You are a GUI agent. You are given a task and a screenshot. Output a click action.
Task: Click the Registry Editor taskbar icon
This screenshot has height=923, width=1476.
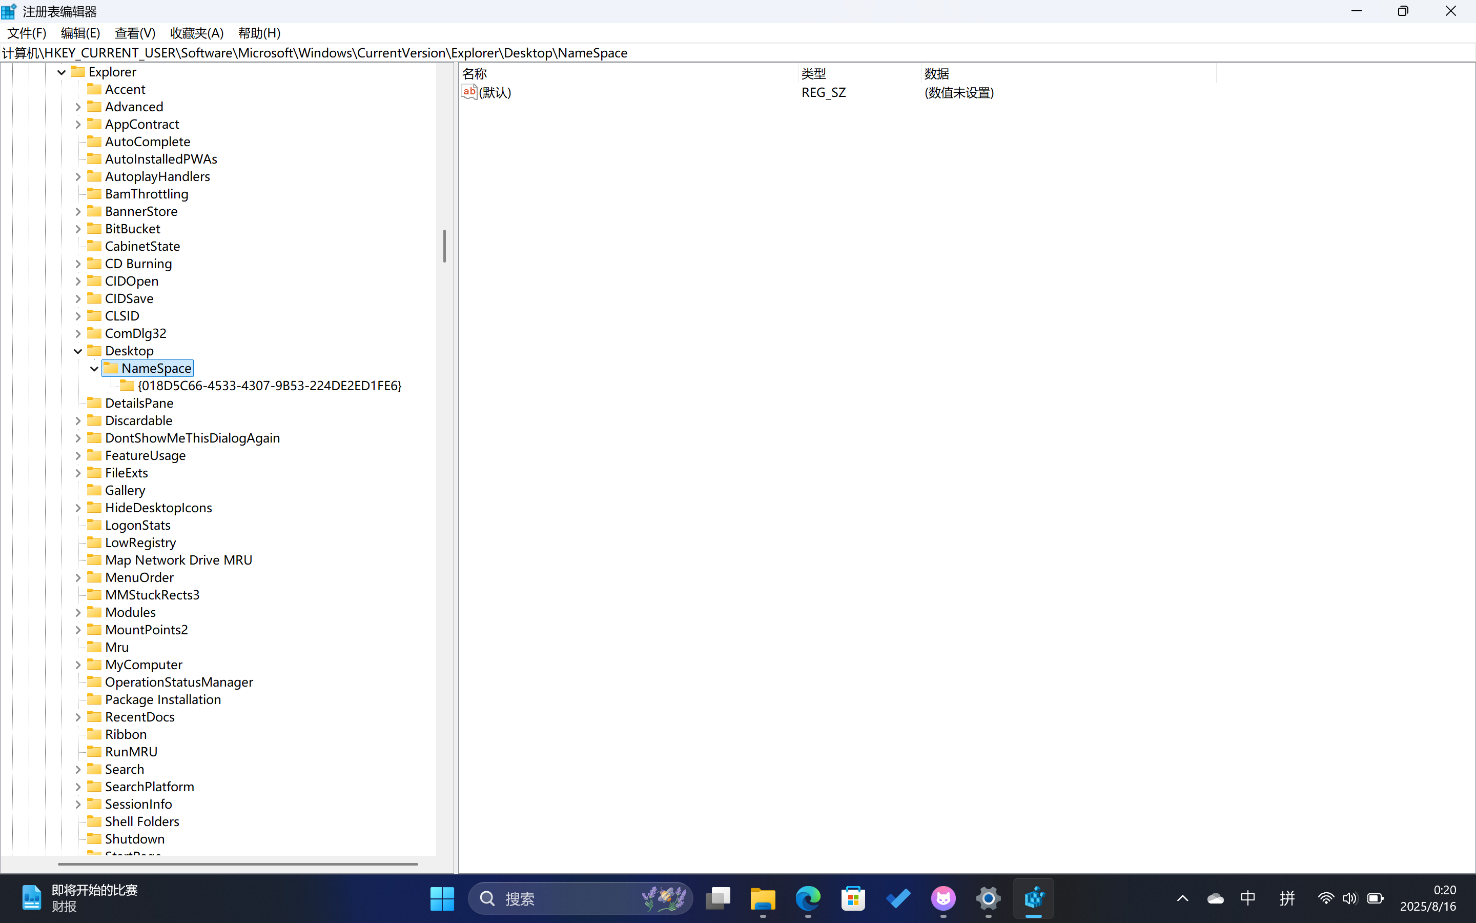pos(1033,898)
